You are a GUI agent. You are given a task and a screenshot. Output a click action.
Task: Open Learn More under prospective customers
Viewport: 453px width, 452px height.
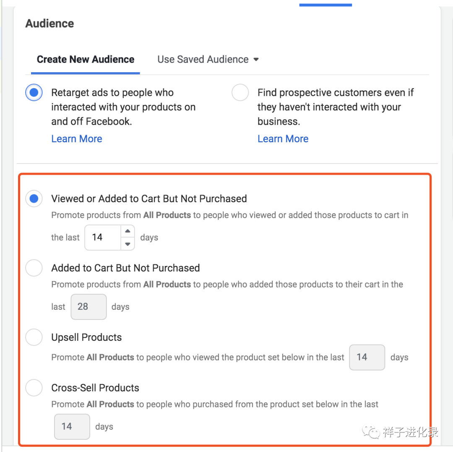(283, 139)
